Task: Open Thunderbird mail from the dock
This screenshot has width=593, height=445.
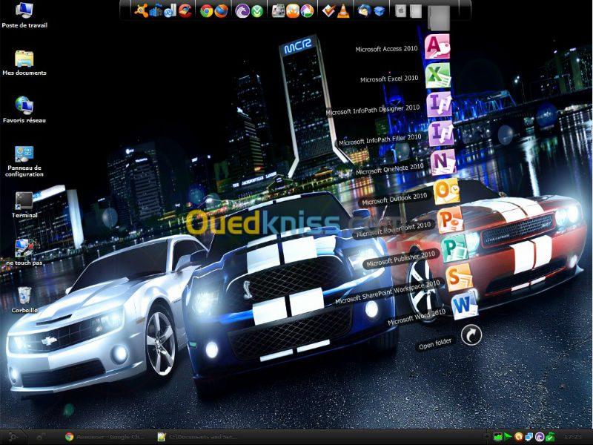Action: [x=364, y=11]
